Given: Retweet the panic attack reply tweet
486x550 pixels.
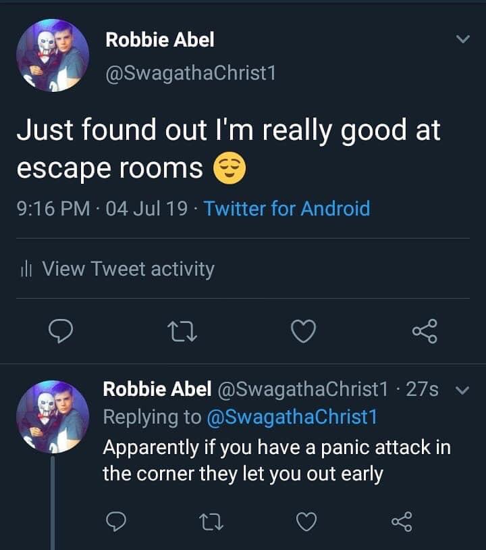Looking at the screenshot, I should [211, 521].
